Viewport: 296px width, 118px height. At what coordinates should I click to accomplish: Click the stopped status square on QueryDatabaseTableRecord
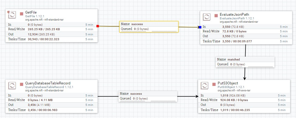click(x=22, y=84)
